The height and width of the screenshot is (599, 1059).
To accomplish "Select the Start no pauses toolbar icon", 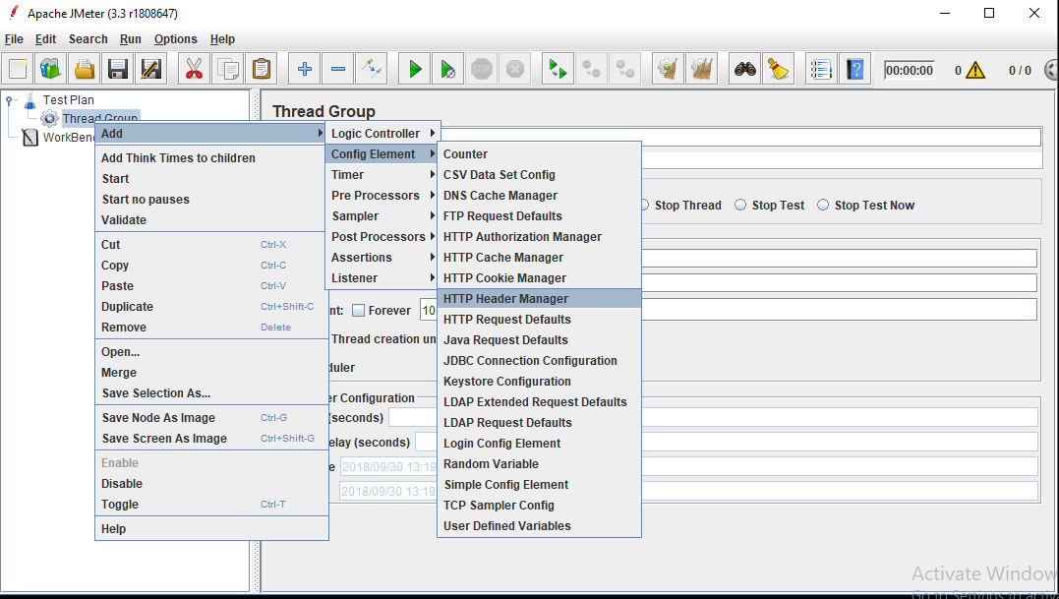I will tap(447, 68).
